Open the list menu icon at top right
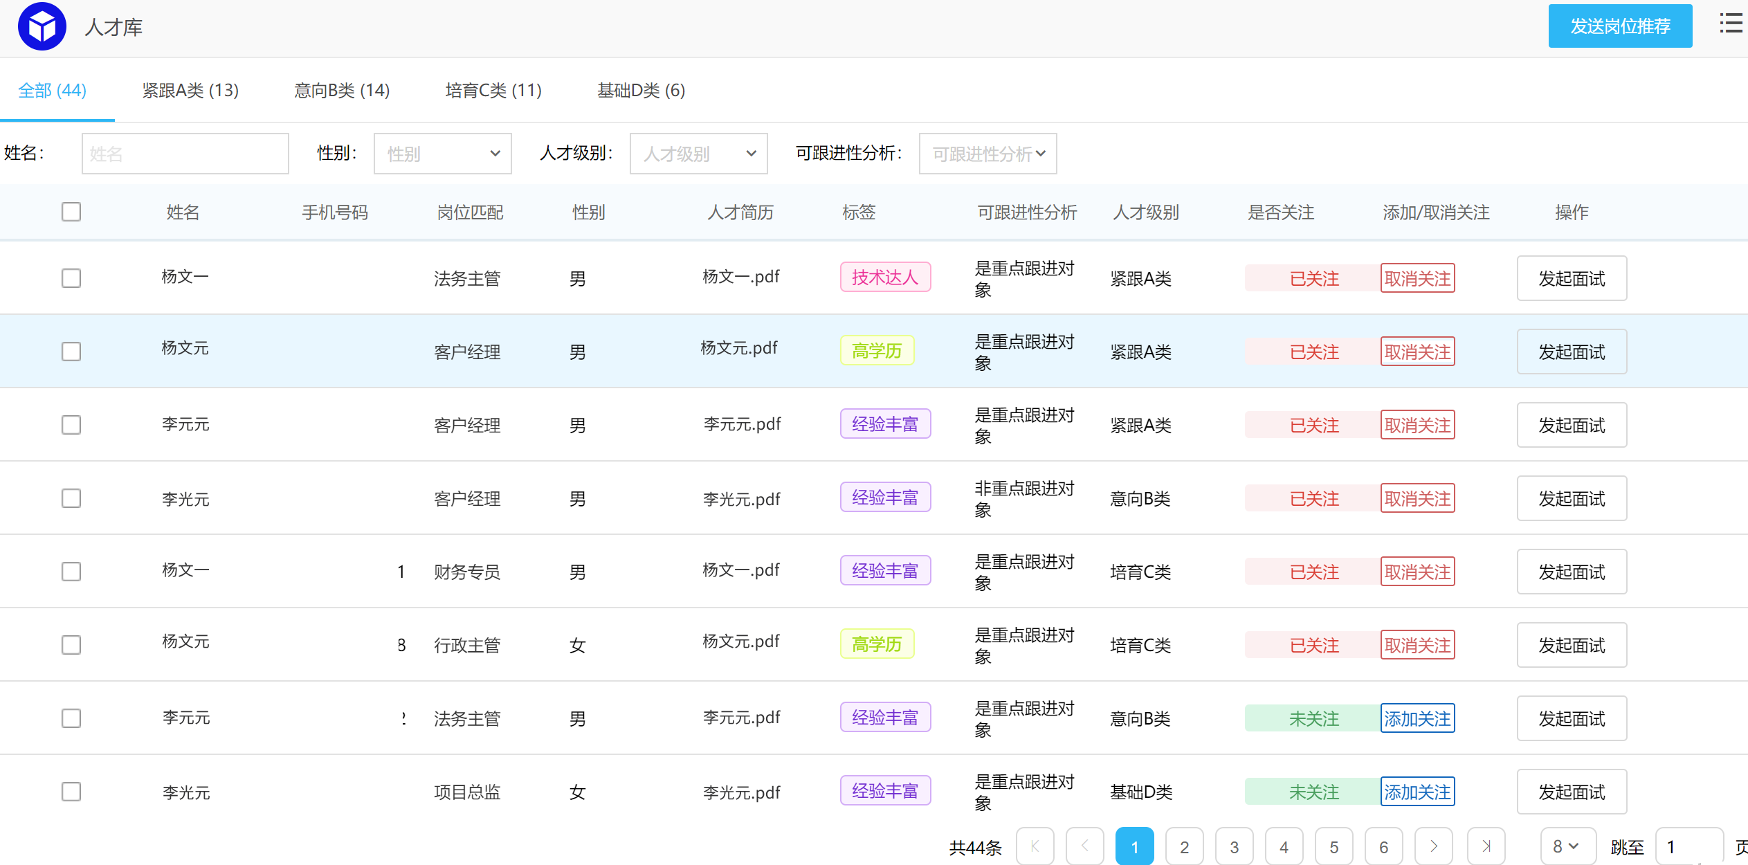The width and height of the screenshot is (1748, 865). [1731, 23]
